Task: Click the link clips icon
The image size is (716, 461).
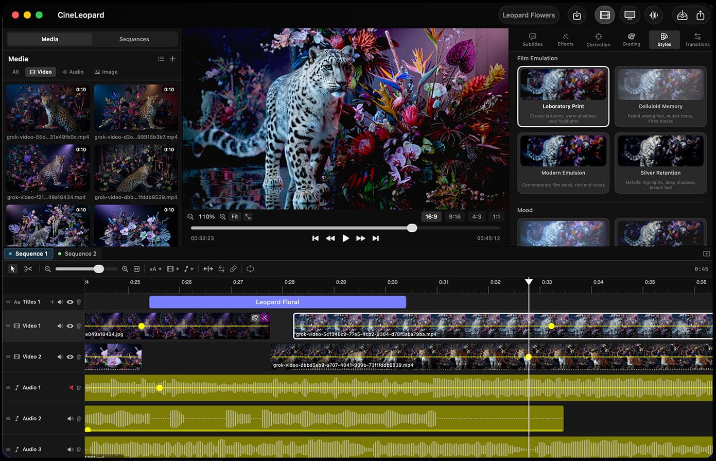Action: (x=233, y=268)
